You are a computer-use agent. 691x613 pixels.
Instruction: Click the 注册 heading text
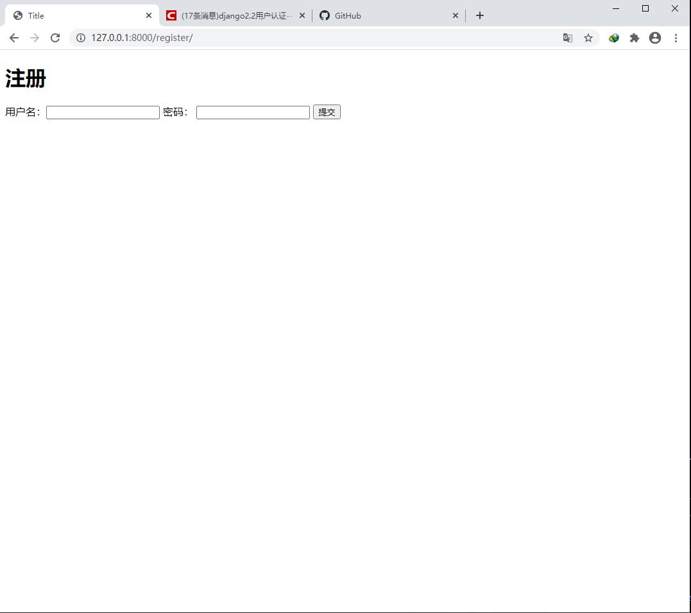click(x=26, y=79)
